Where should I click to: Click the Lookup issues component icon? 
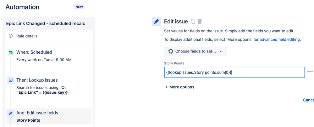(11, 80)
